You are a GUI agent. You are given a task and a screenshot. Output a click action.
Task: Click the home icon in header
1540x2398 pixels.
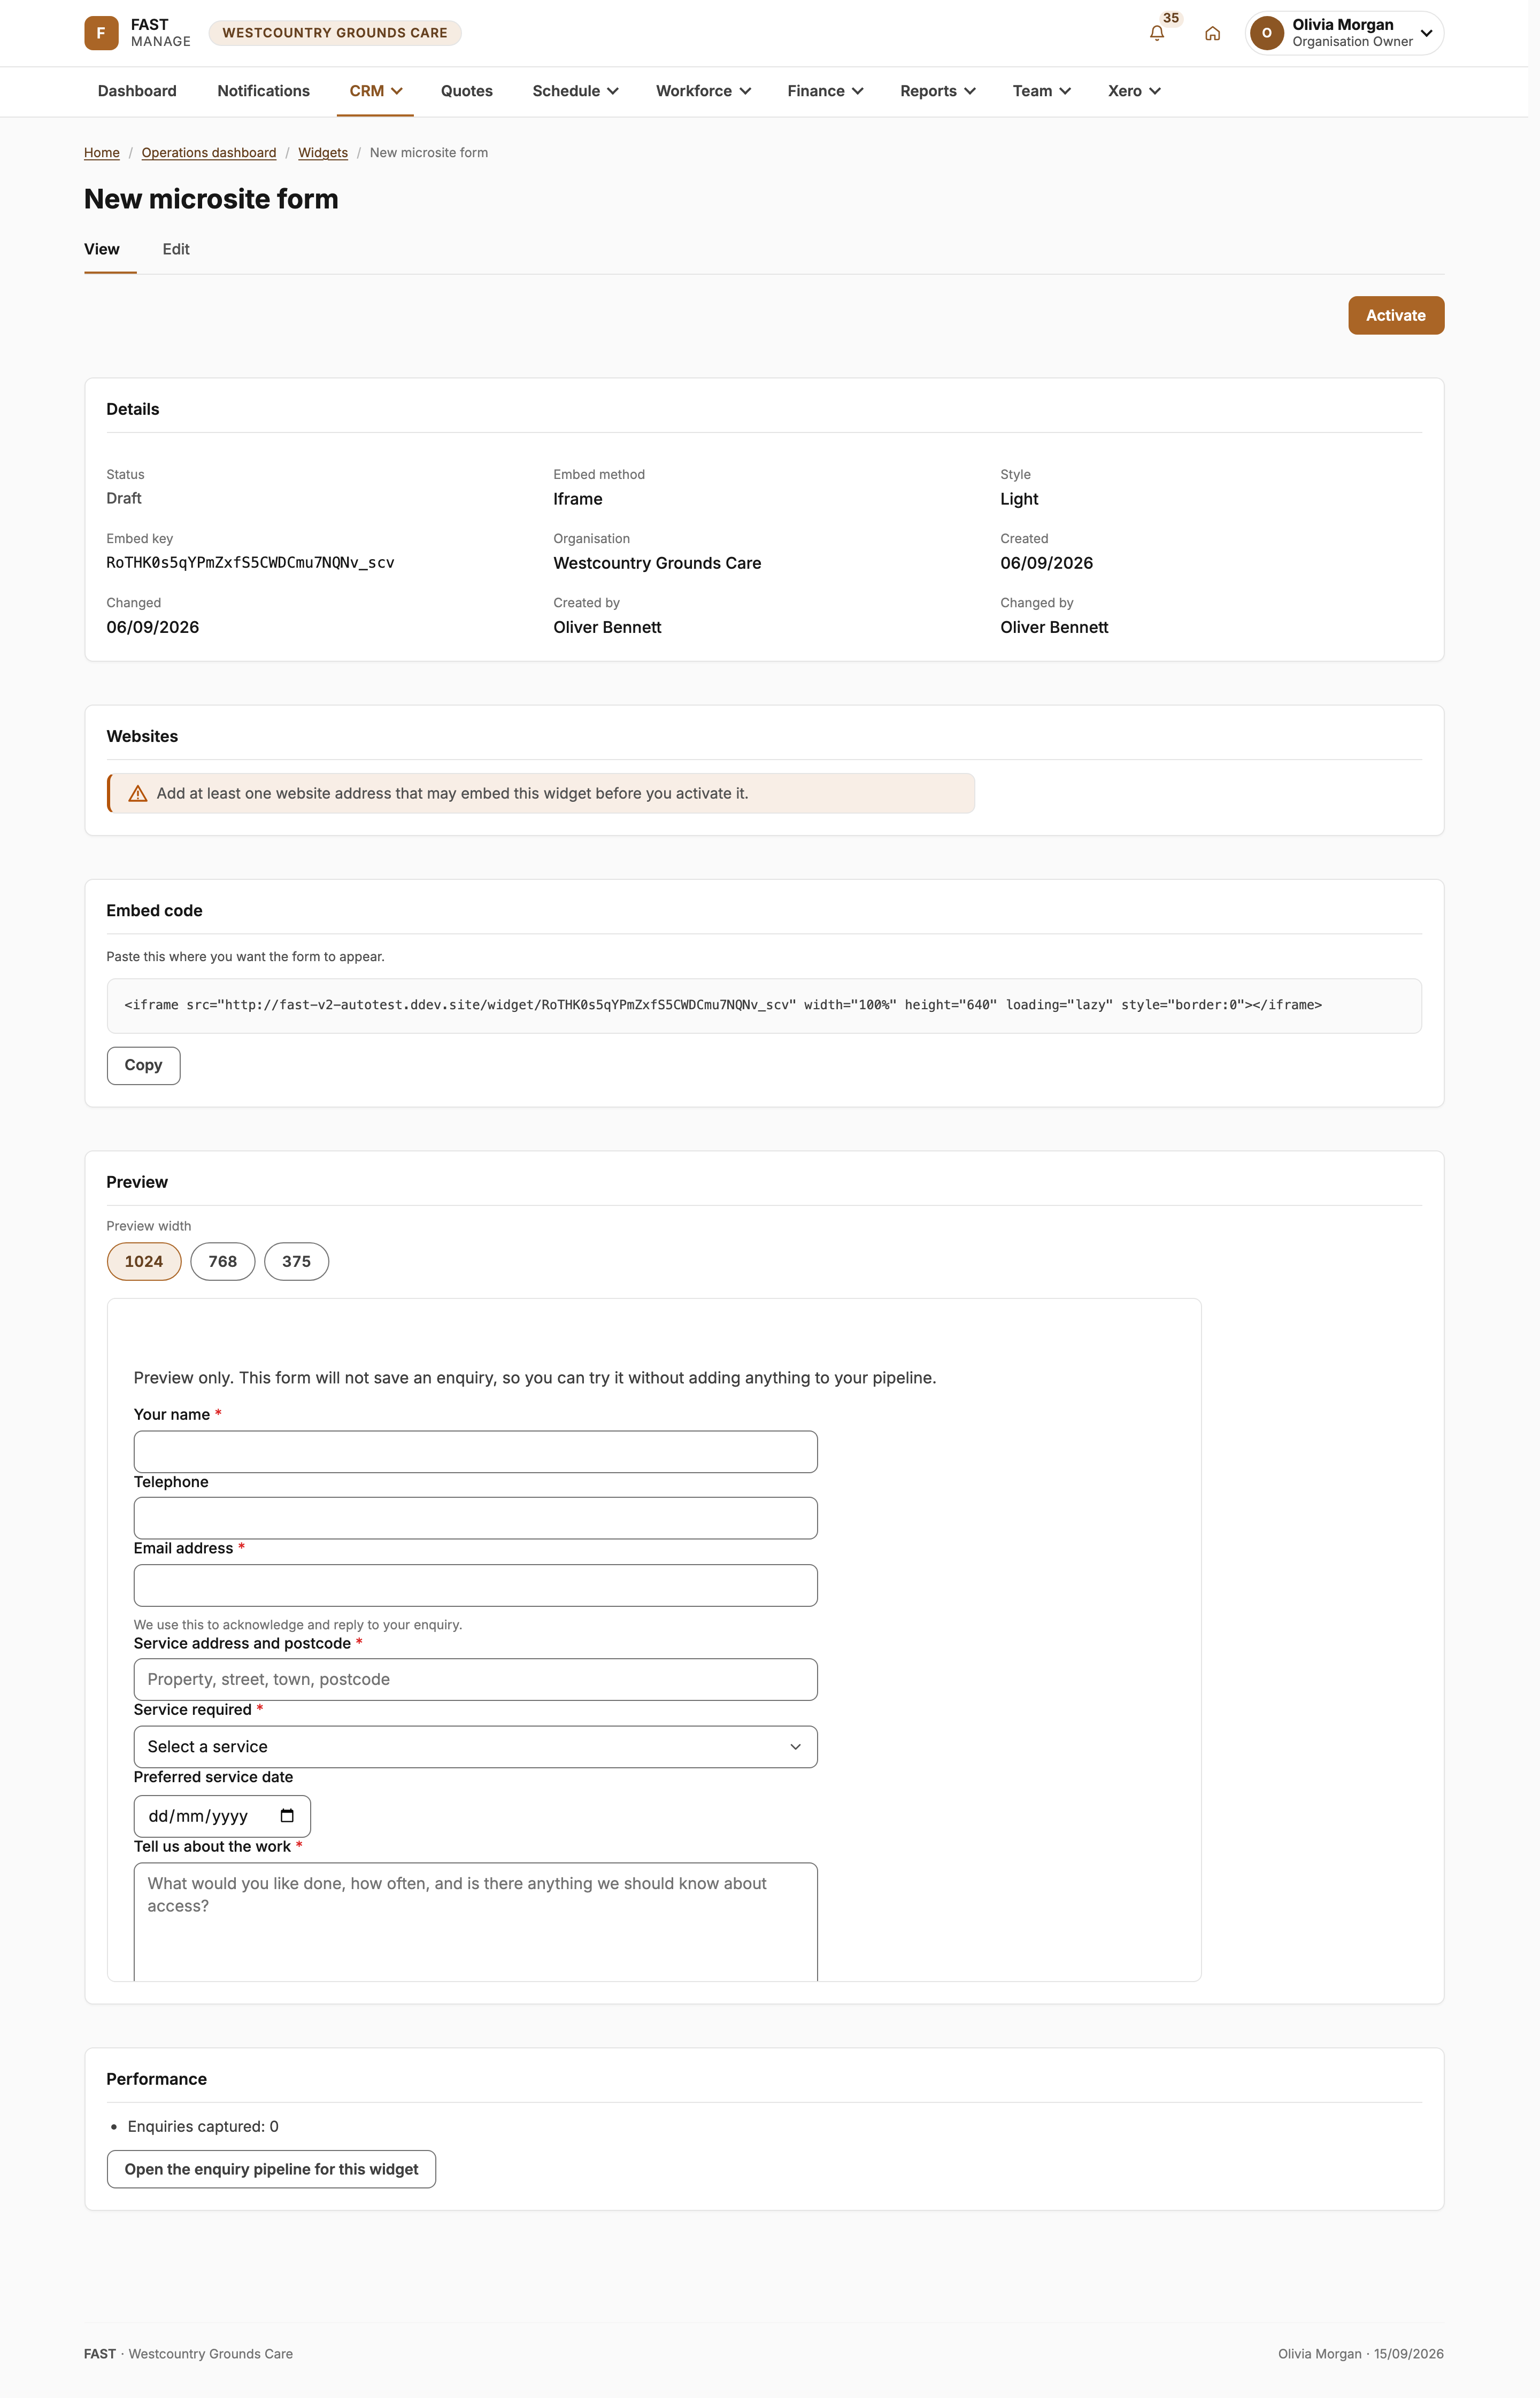pos(1212,33)
